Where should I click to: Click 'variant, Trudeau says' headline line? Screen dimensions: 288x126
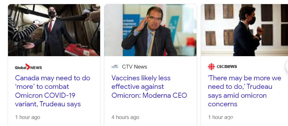48,104
